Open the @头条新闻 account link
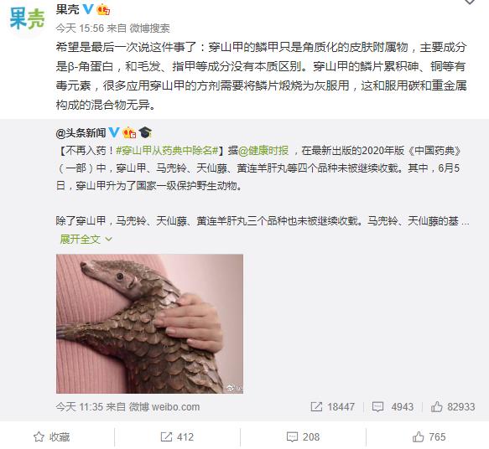The width and height of the screenshot is (489, 449). point(81,133)
